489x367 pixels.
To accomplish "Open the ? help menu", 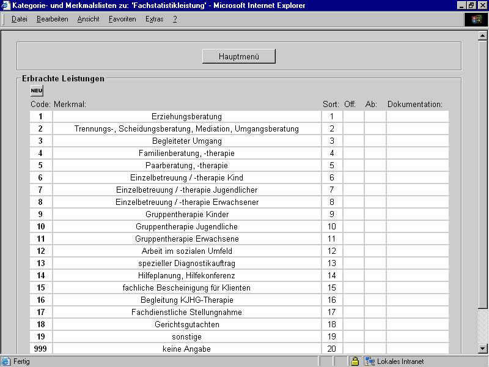I will coord(175,19).
